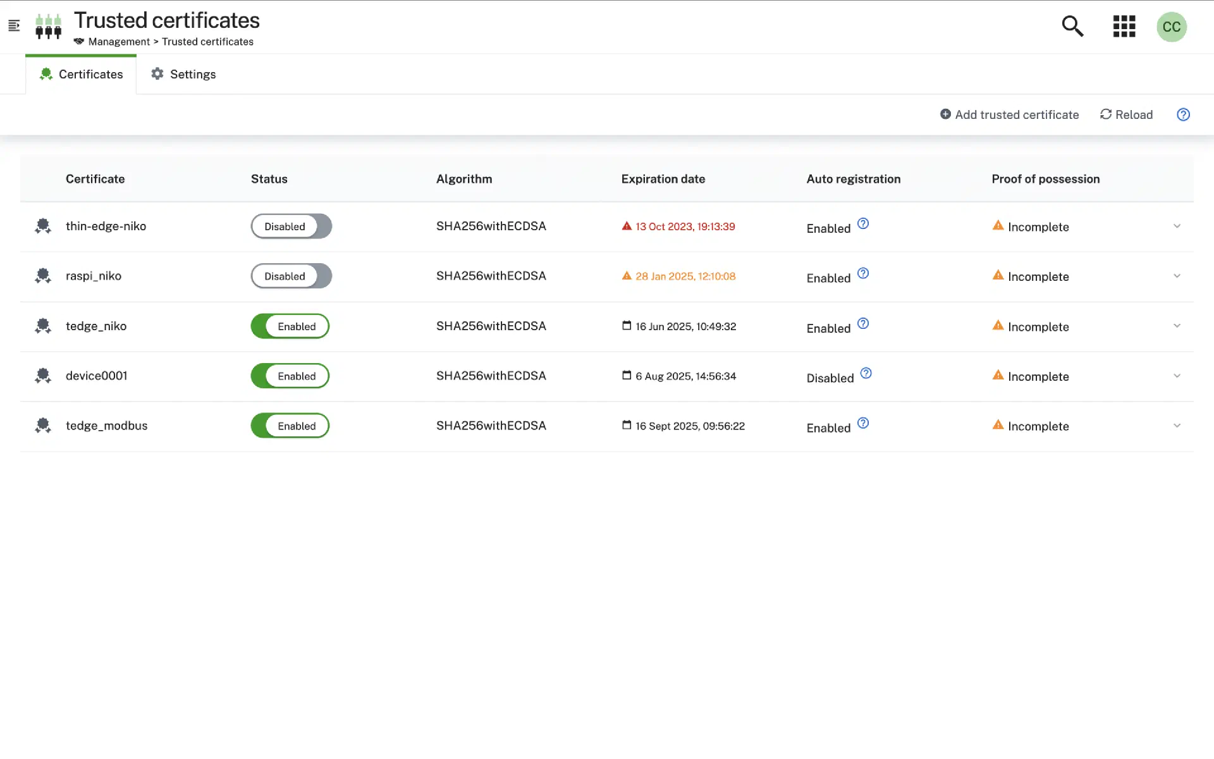
Task: Open Management breadcrumb link
Action: point(119,42)
